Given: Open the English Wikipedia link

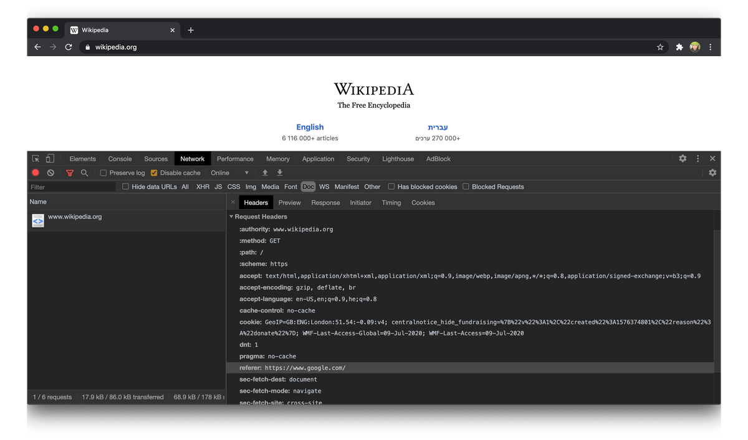Looking at the screenshot, I should 310,127.
